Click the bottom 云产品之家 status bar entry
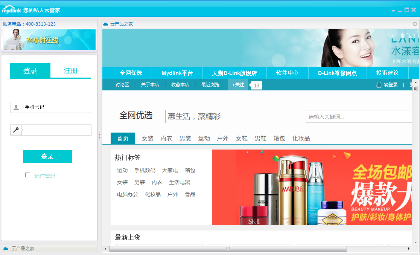 click(49, 249)
